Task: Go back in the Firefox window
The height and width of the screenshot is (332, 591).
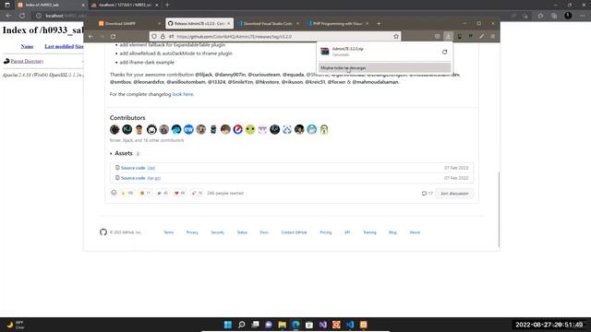Action: pos(90,37)
